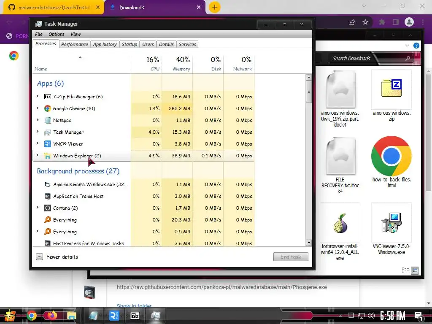This screenshot has width=432, height=324.
Task: Click the Notepad process icon
Action: (47, 120)
